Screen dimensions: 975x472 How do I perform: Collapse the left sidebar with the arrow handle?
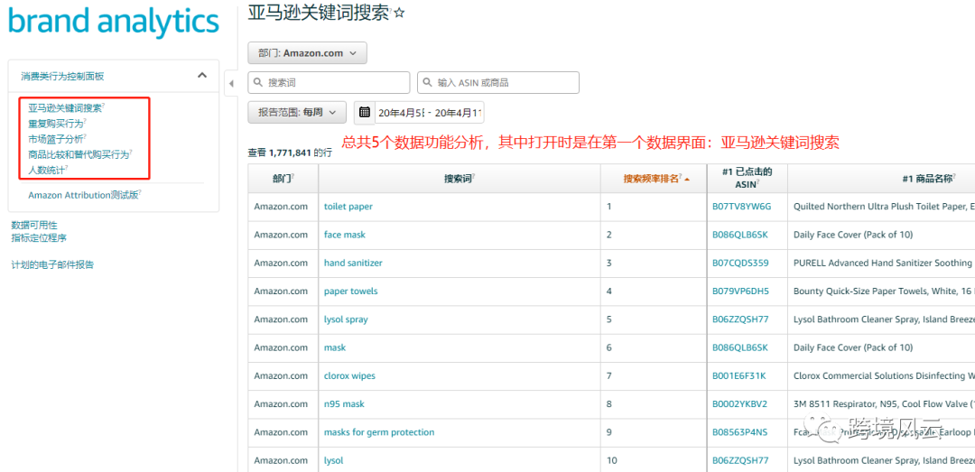tap(231, 83)
